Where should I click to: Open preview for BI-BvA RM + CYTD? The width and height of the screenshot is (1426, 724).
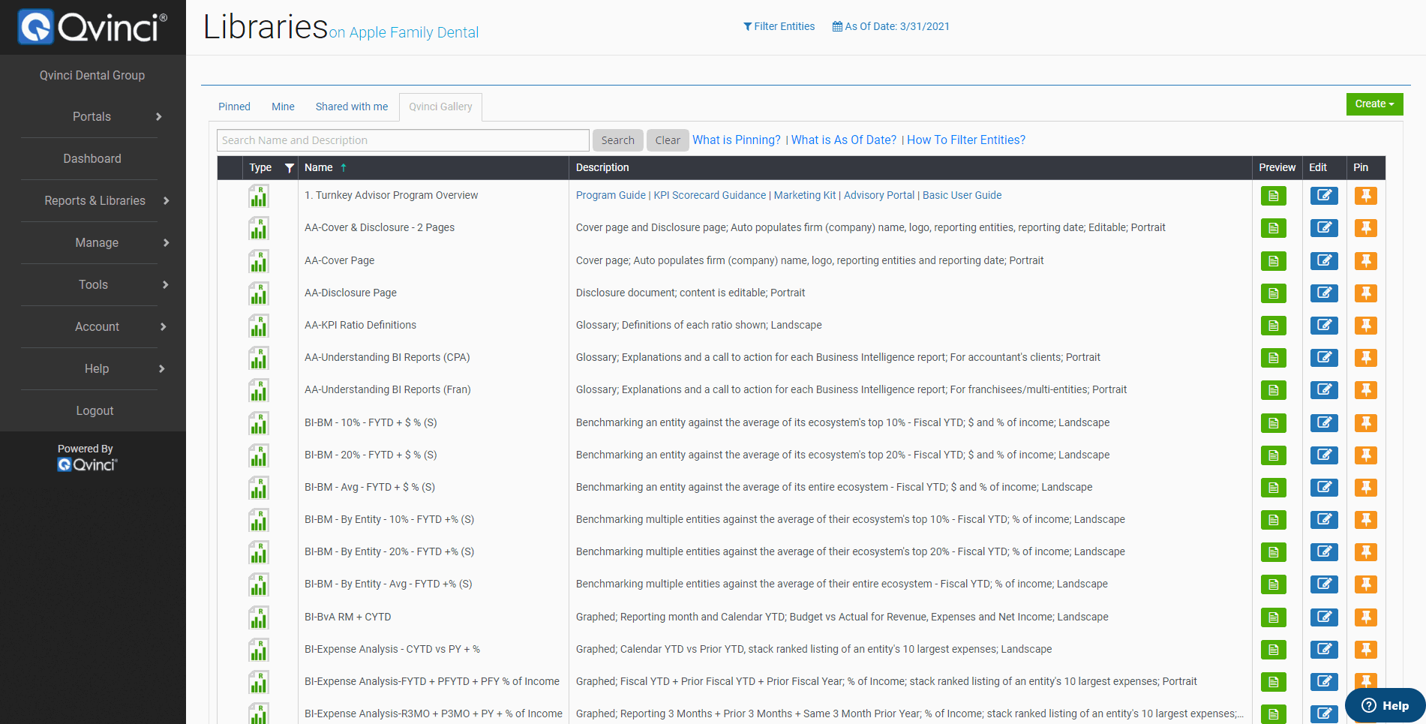point(1273,617)
